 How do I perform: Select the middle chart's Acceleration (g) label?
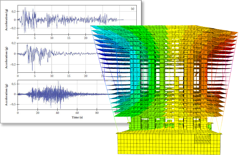click(x=6, y=56)
